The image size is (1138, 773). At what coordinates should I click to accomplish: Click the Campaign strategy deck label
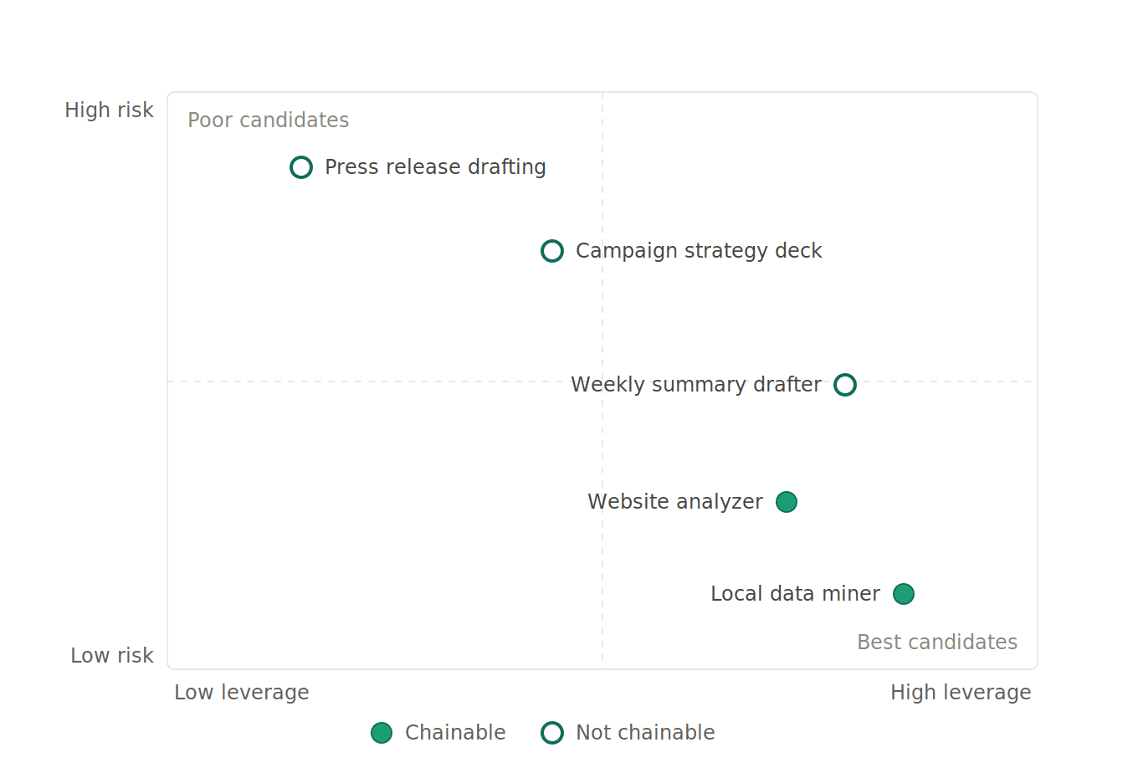pos(699,251)
